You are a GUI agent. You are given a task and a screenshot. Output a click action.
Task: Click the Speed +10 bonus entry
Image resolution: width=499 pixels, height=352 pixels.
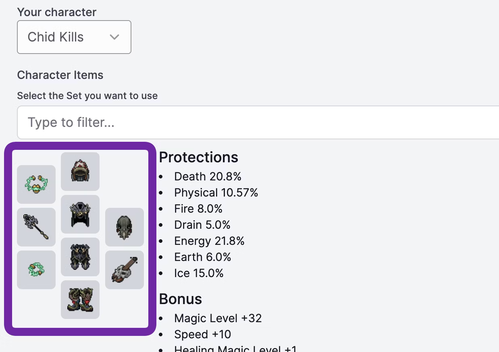coord(203,334)
